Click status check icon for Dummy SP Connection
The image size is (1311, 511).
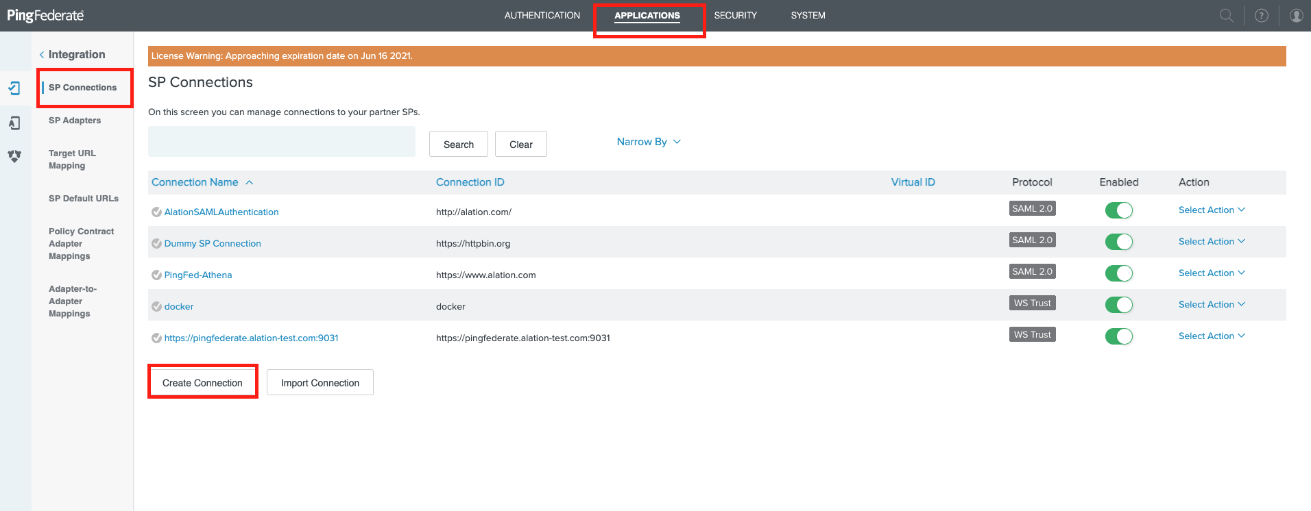(156, 244)
